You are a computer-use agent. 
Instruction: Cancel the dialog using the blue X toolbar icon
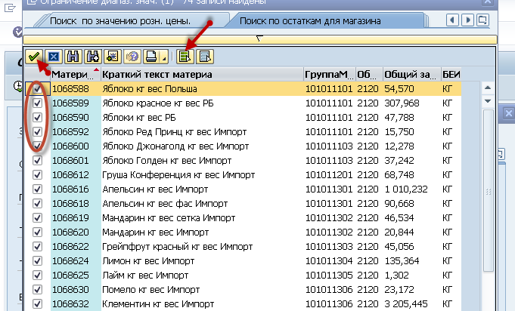pyautogui.click(x=54, y=57)
